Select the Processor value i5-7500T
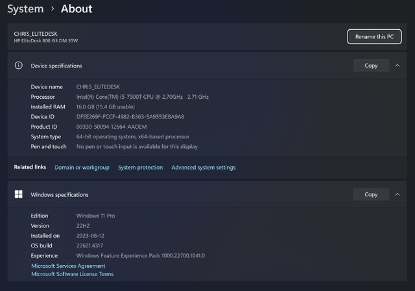415x291 pixels. [143, 97]
